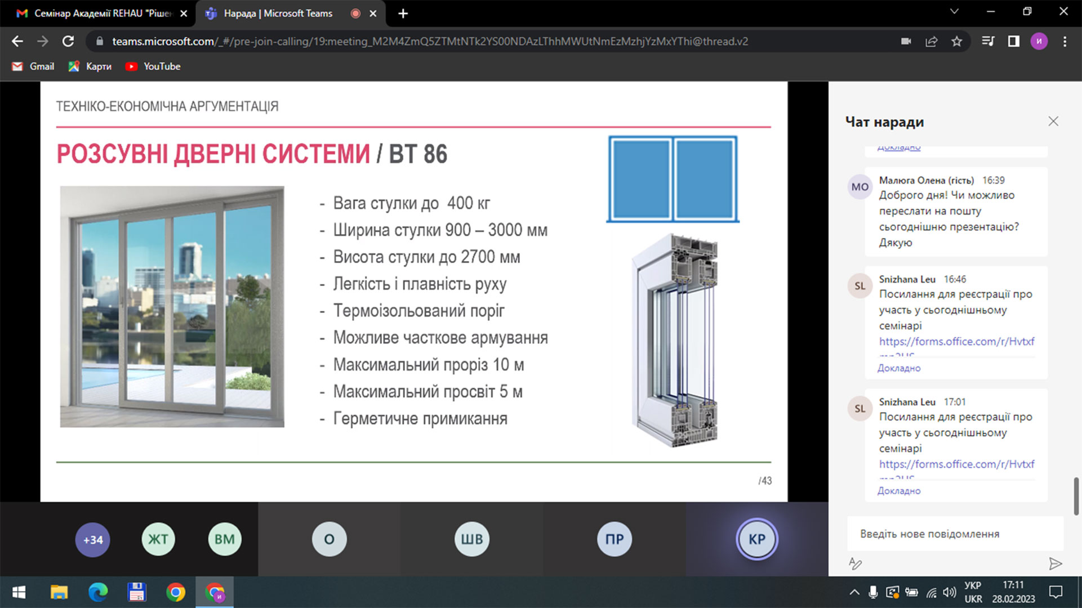Open camera permission icon in address bar
Screen dimensions: 1082x608
pos(906,41)
